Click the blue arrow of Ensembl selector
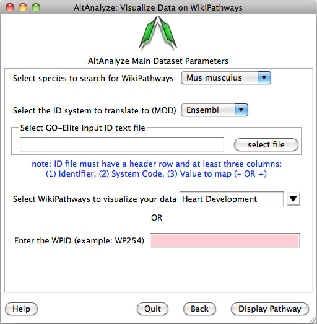 point(241,110)
